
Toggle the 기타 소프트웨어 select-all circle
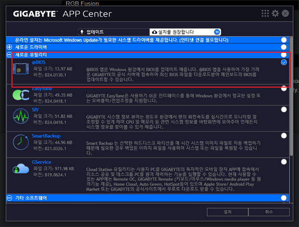point(284,198)
